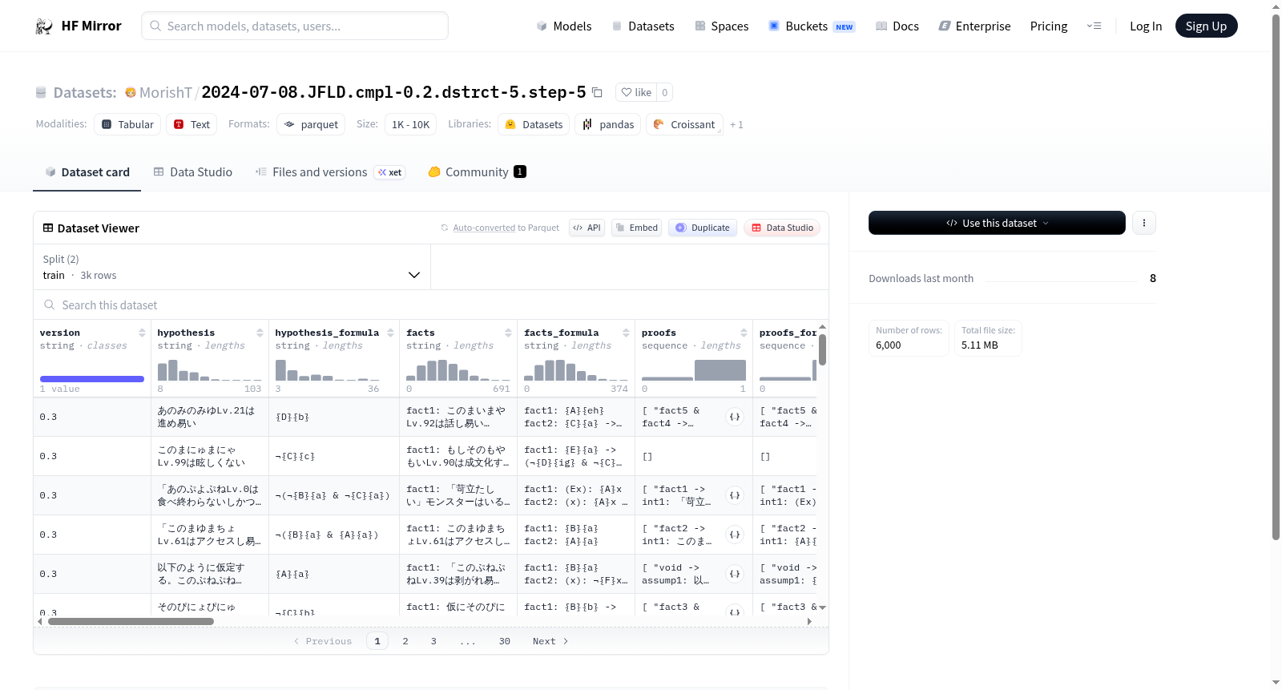Expand proofs JSON in the fact1 row
This screenshot has height=690, width=1282.
[735, 495]
